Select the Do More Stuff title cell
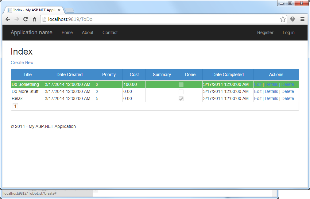 tap(28, 91)
